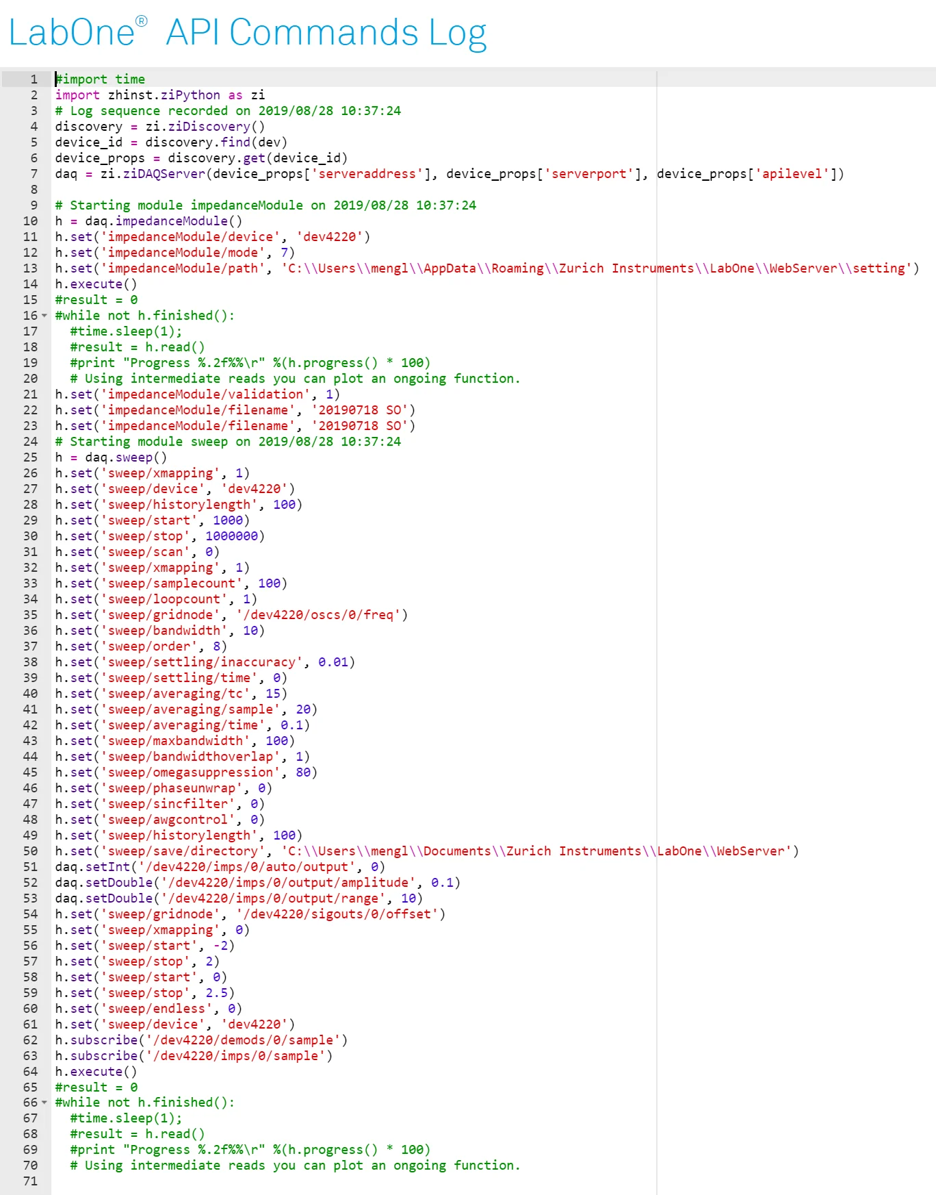Click line number 1 in the gutter
This screenshot has width=936, height=1195.
pyautogui.click(x=34, y=79)
